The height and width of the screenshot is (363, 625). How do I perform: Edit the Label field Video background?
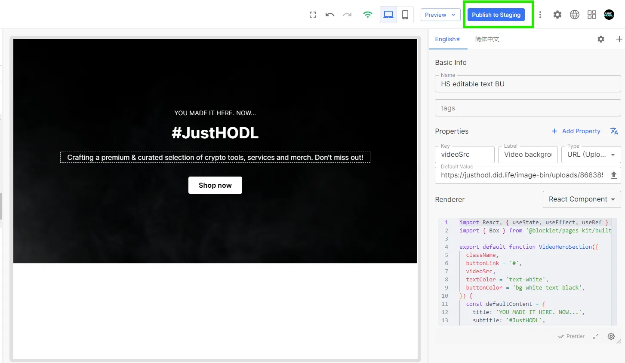tap(528, 154)
